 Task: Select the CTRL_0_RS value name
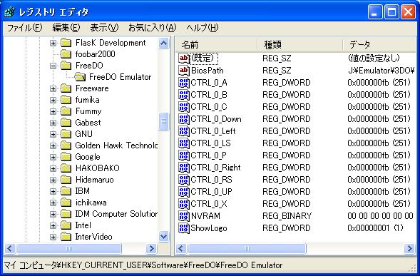tap(211, 180)
